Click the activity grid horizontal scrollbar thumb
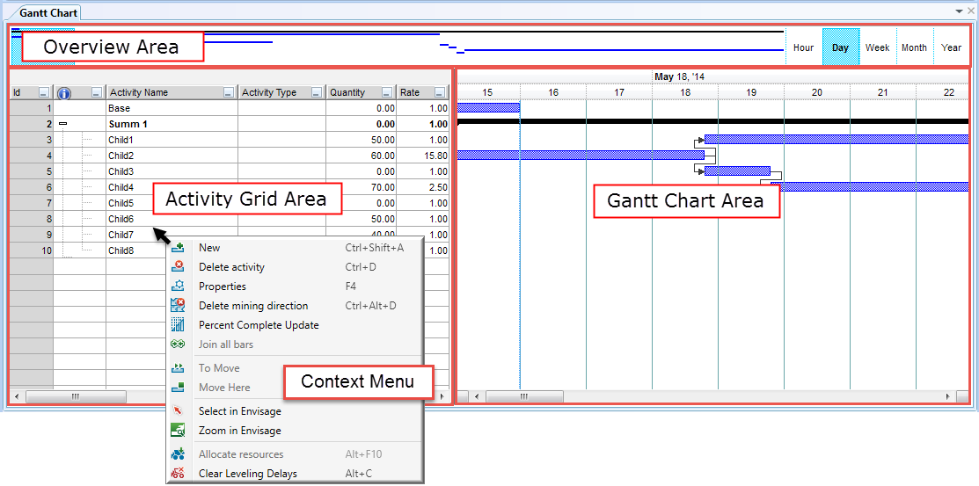Viewport: 979px width, 486px height. [76, 396]
